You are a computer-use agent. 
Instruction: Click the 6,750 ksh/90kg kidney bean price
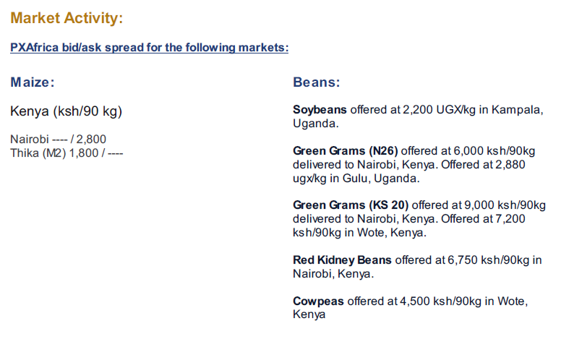point(488,260)
